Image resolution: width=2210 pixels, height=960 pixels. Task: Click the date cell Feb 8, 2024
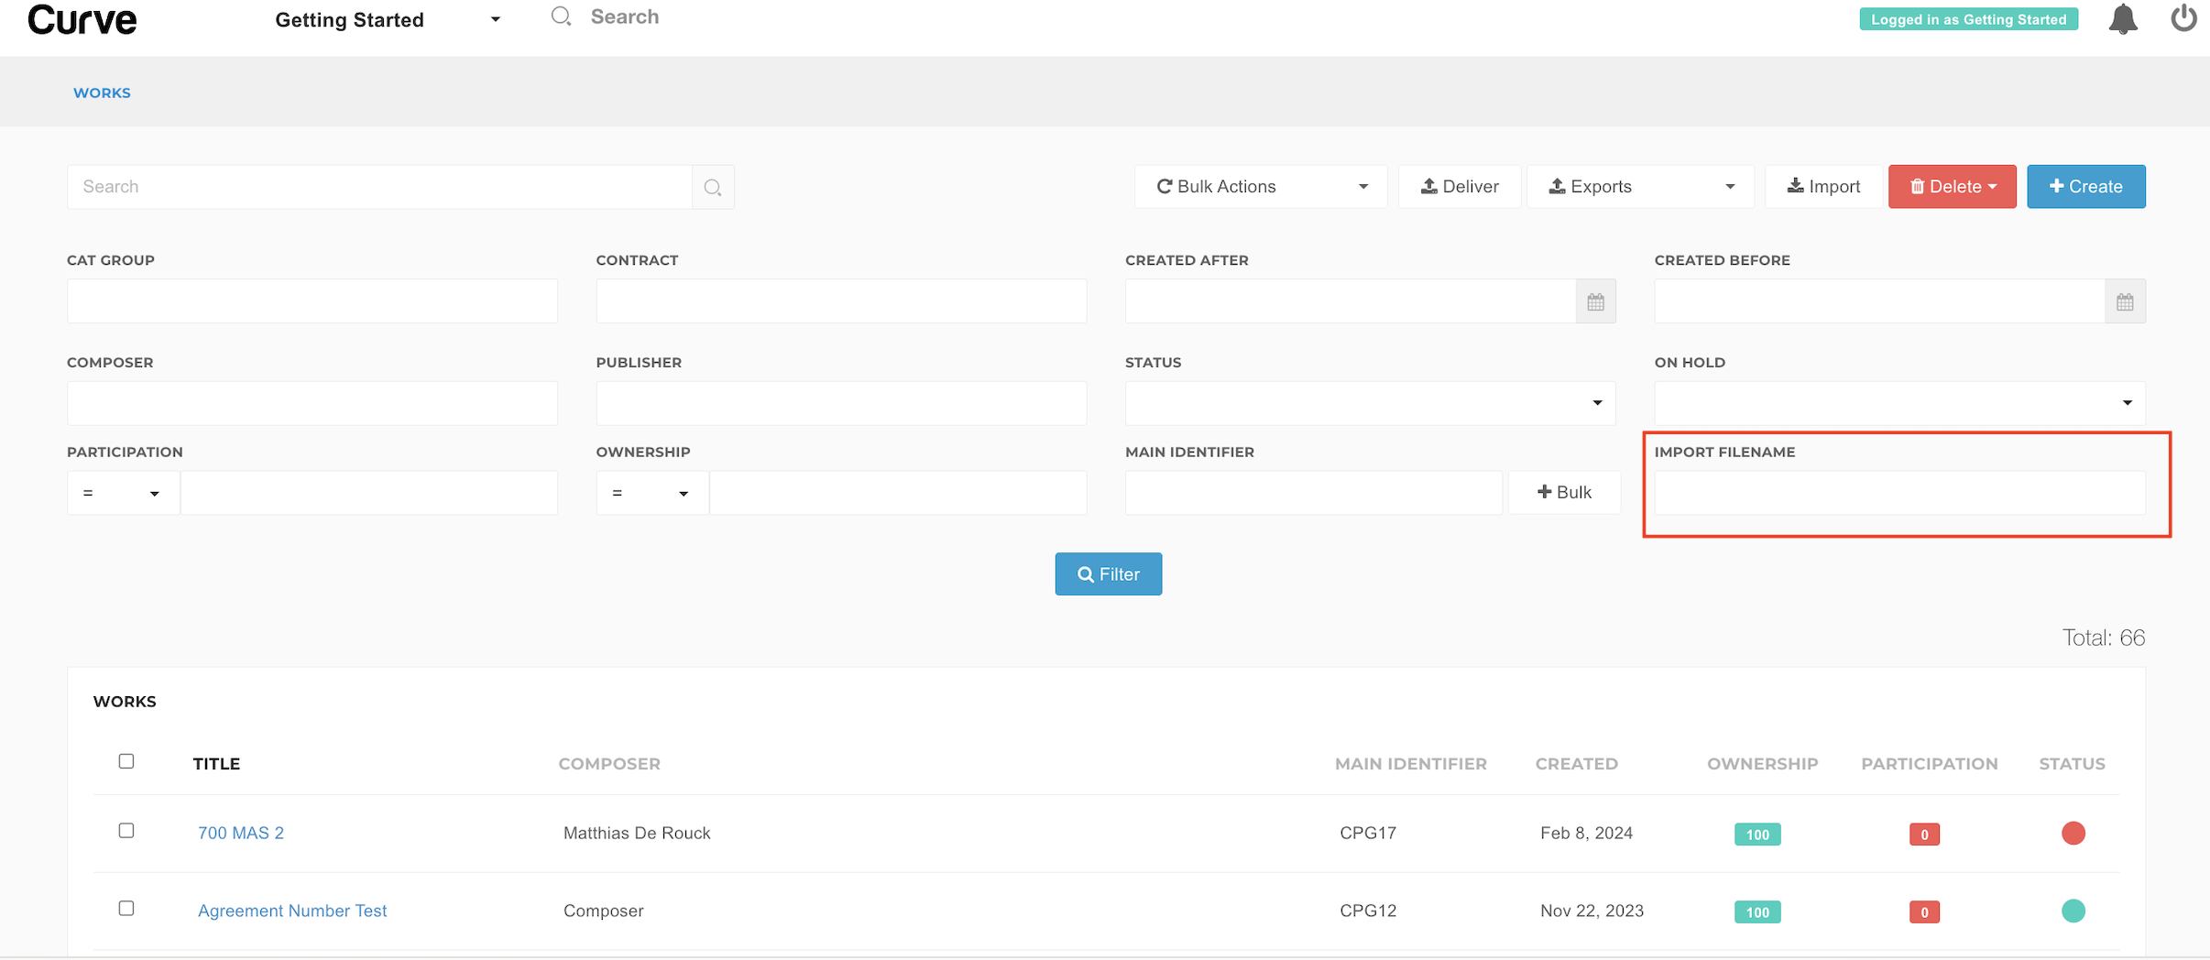click(x=1586, y=834)
